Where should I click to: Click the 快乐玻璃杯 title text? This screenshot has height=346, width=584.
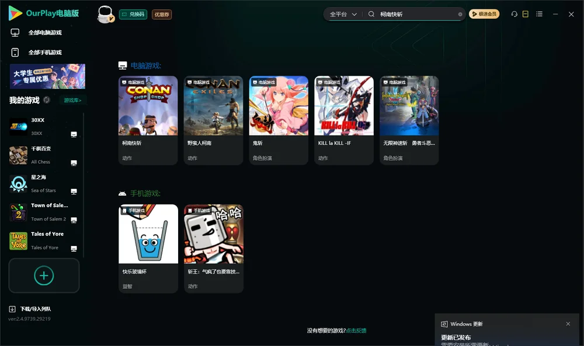(134, 271)
